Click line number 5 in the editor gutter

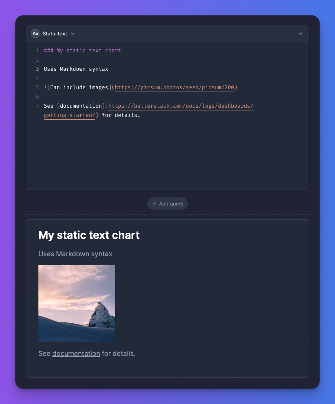click(x=37, y=87)
